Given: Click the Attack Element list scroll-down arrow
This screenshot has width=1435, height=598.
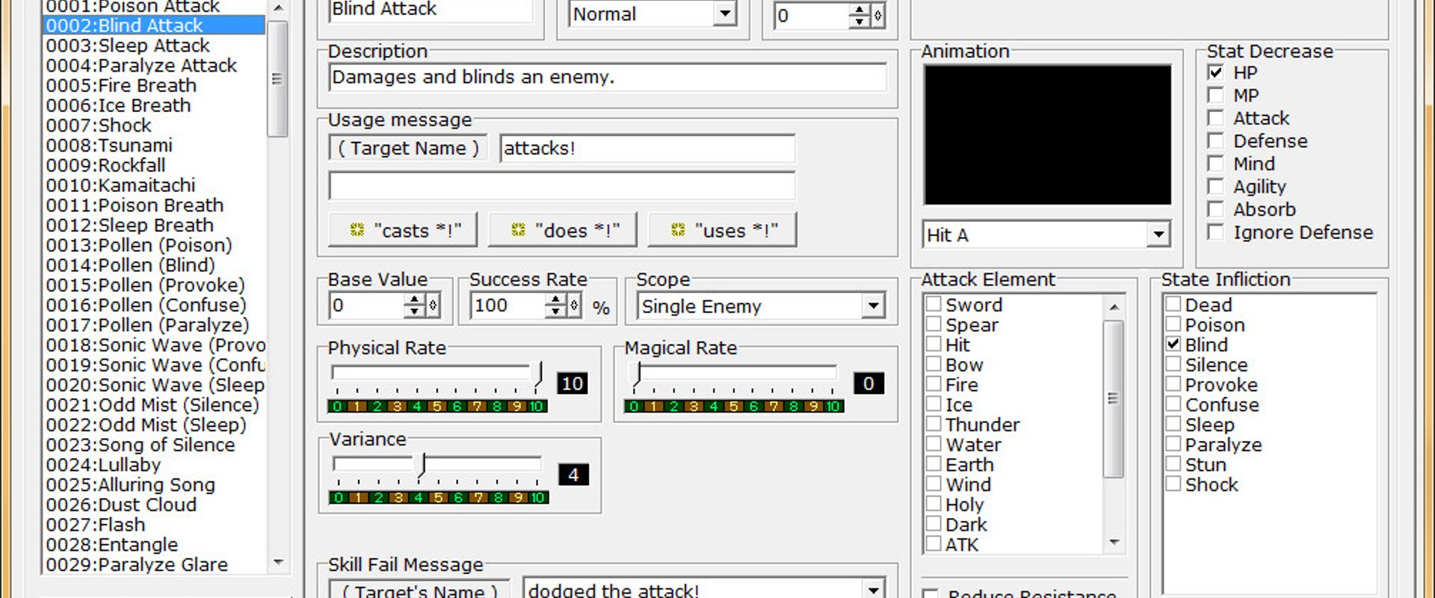Looking at the screenshot, I should click(1114, 543).
